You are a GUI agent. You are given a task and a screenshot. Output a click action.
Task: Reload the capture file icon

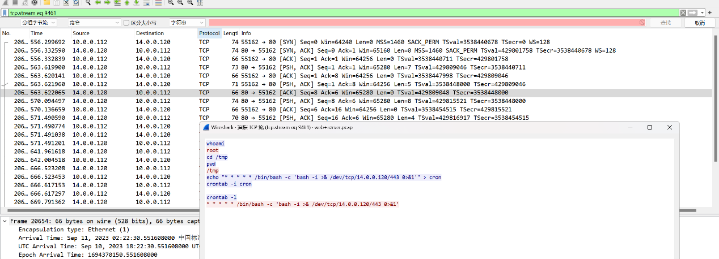[x=76, y=2]
